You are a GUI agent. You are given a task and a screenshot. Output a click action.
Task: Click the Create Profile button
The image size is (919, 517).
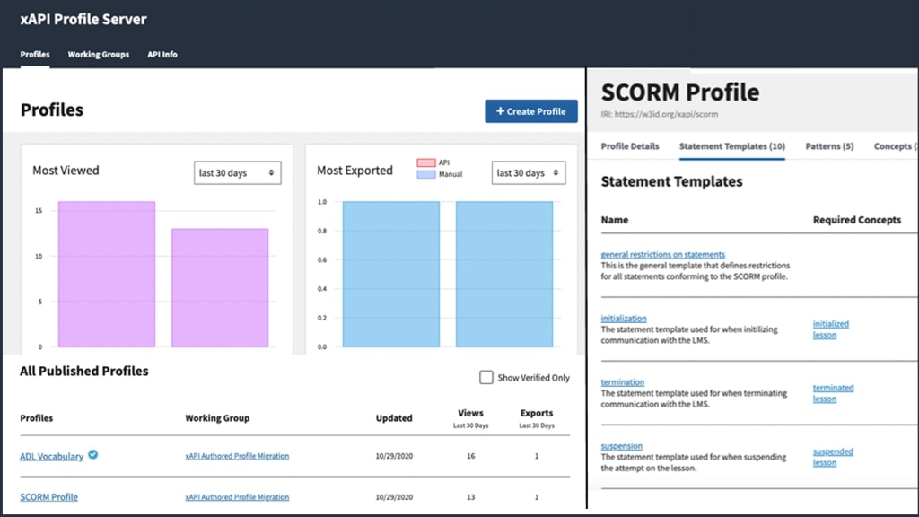[530, 111]
